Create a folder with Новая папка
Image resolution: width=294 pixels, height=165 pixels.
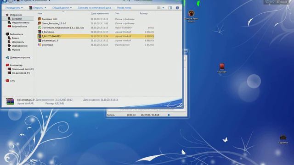coord(124,8)
